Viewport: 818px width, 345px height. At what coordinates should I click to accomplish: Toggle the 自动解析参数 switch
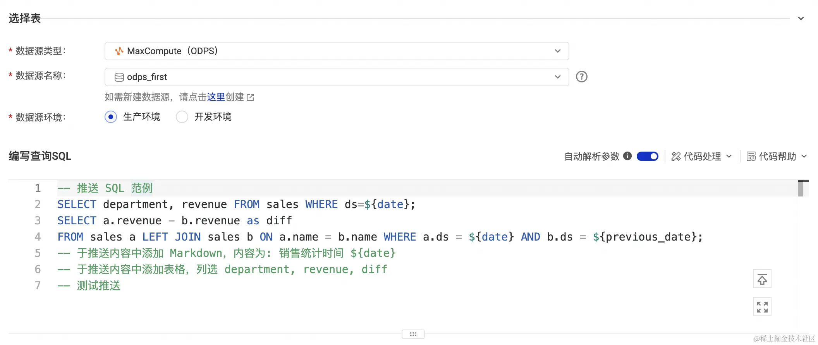coord(647,156)
